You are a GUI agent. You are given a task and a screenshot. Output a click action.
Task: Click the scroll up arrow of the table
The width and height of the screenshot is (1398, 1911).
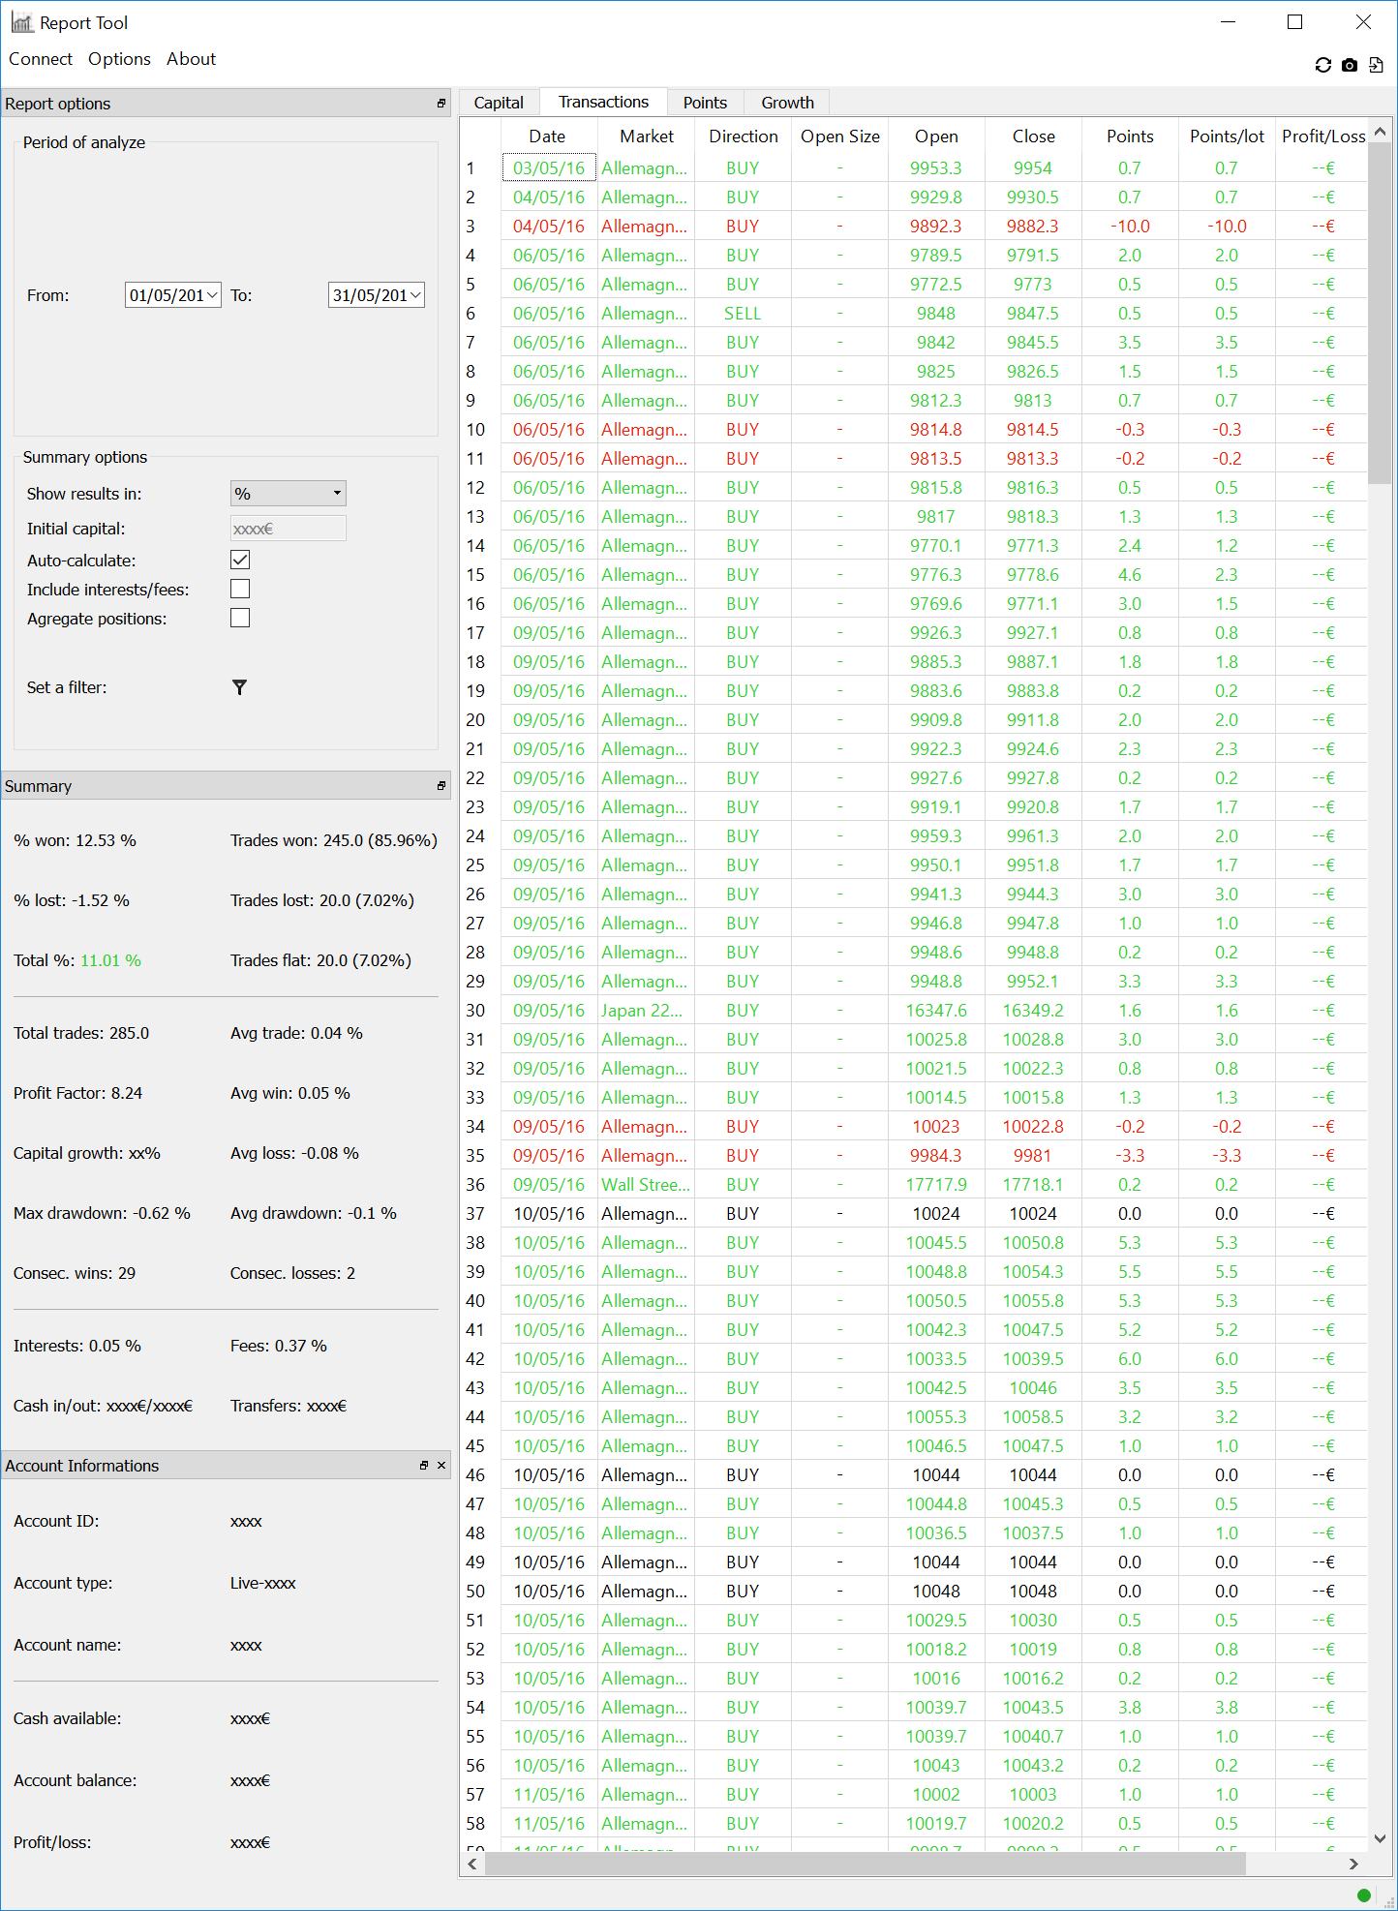[x=1380, y=131]
